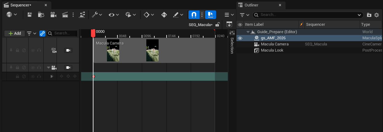Collapse the Macula Camera track expander
383x132 pixels.
tap(49, 68)
